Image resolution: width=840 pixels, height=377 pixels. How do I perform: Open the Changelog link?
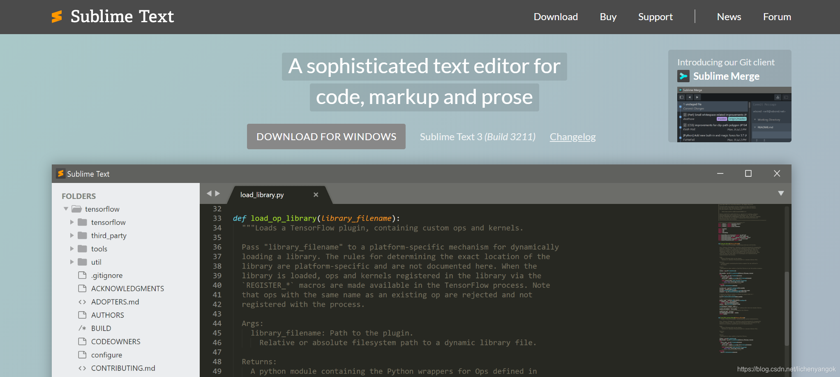point(572,137)
